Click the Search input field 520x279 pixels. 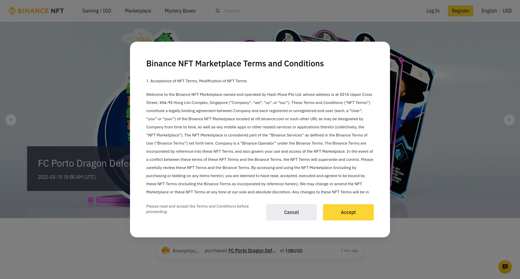point(267,11)
